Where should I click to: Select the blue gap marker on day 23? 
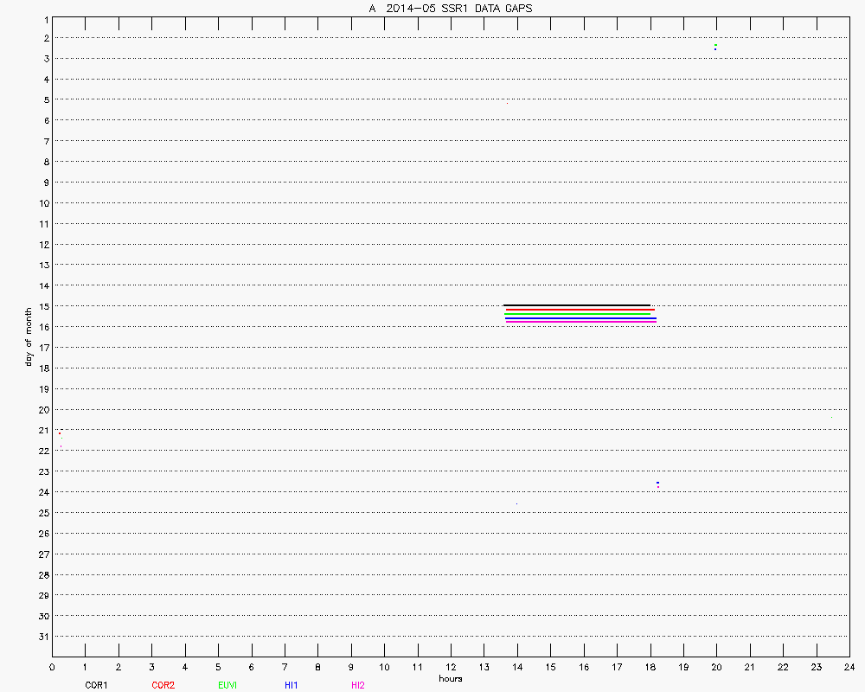click(x=657, y=482)
